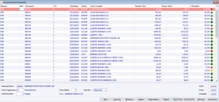Click the Receita Total value 5237,40
The image size is (219, 102).
point(158,48)
